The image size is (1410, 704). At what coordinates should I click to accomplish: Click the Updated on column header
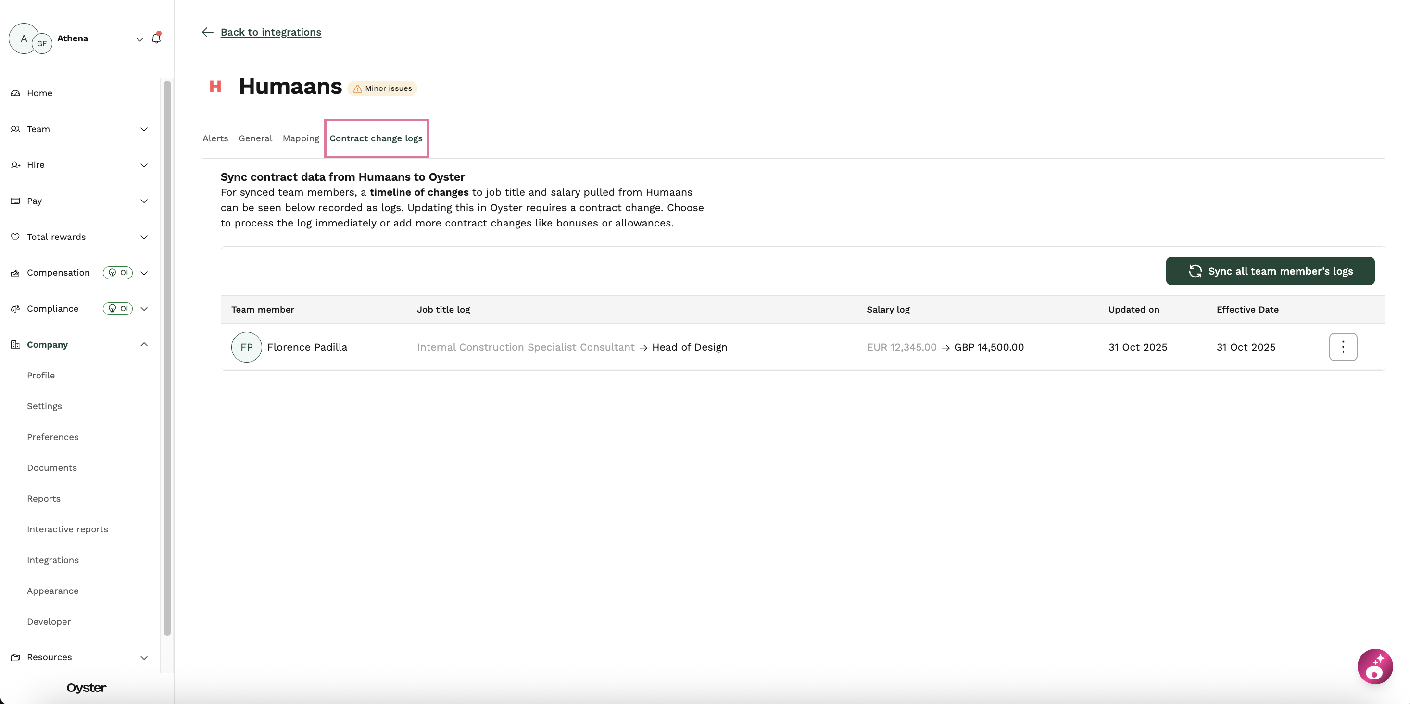(x=1133, y=309)
